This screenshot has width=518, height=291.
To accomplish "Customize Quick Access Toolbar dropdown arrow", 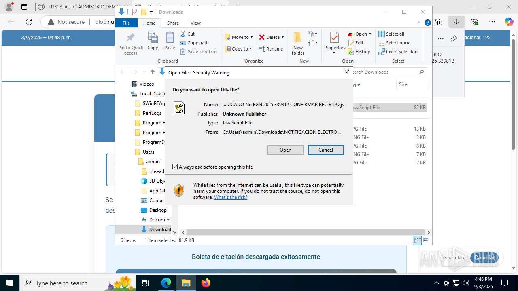I will tap(151, 12).
